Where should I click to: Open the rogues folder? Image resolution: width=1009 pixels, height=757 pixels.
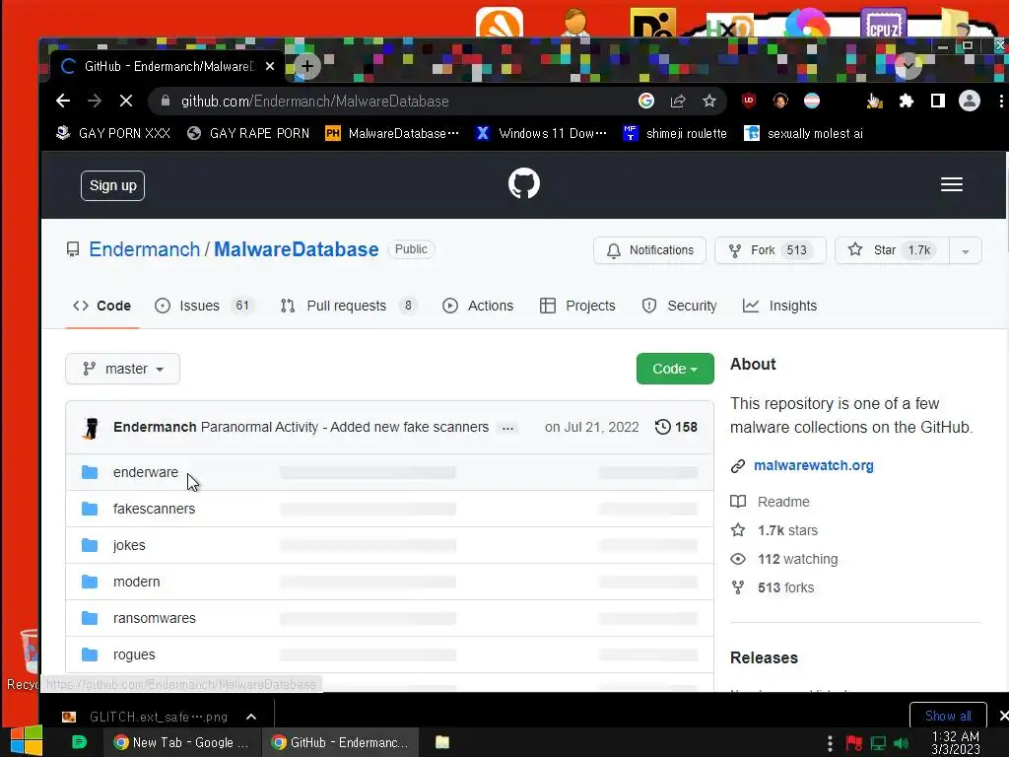point(134,654)
